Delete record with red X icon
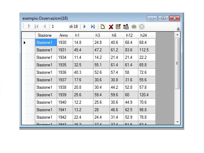 tap(111, 27)
